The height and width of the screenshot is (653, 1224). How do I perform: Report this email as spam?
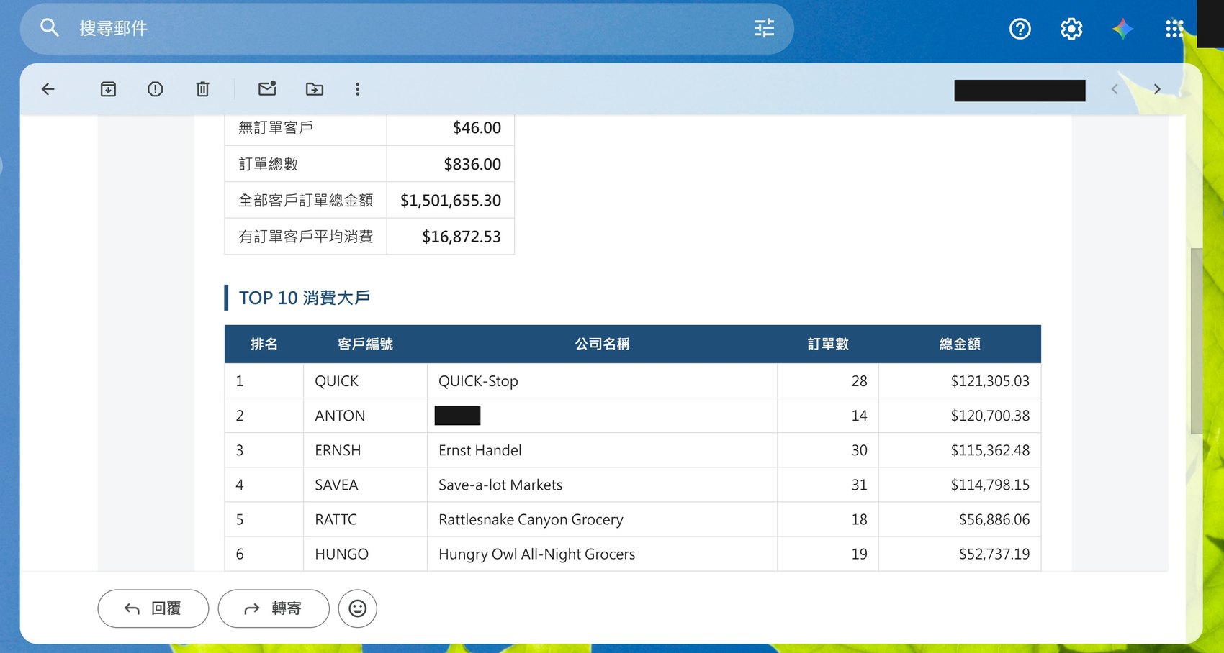point(156,89)
